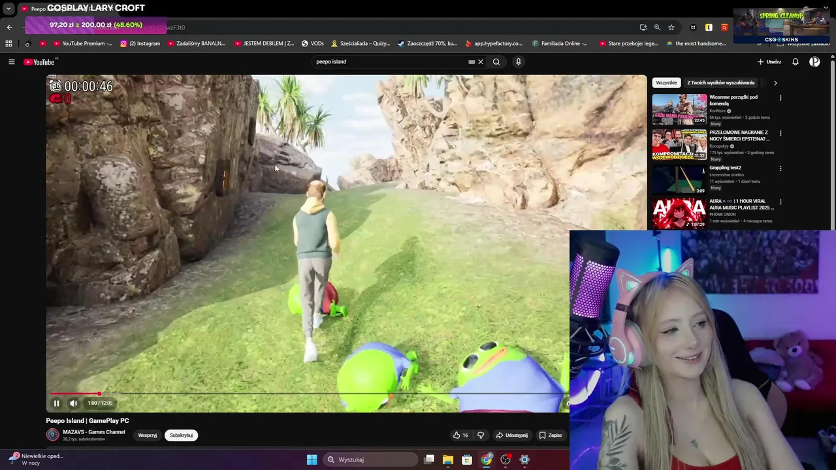
Task: Open the account avatar menu
Action: pyautogui.click(x=814, y=62)
